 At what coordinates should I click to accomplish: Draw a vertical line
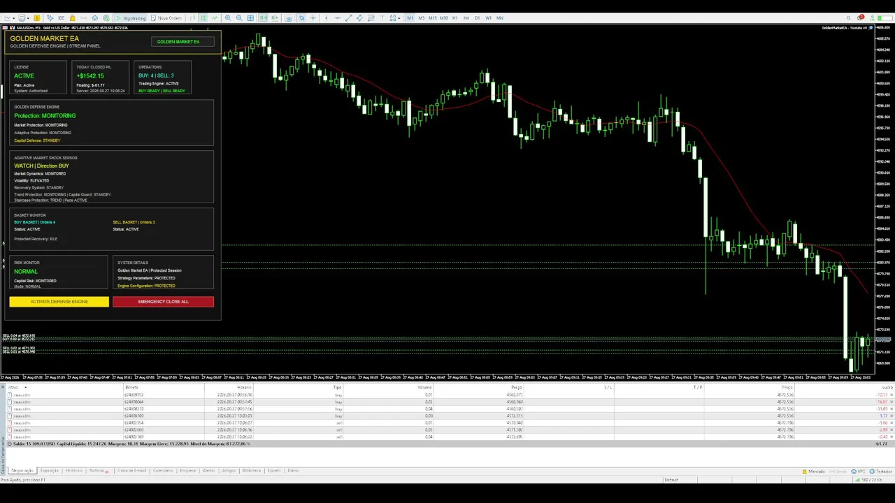[326, 18]
